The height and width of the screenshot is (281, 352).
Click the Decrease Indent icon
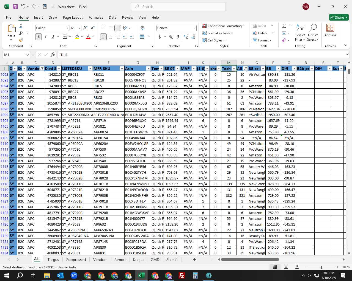pos(125,37)
